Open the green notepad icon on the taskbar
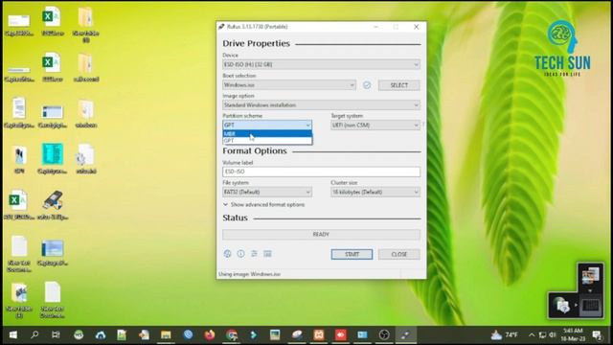The height and width of the screenshot is (345, 613). 122,334
